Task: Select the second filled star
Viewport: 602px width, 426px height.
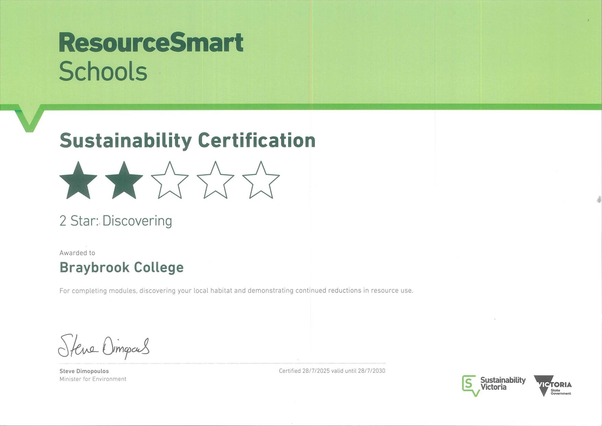Action: [124, 181]
